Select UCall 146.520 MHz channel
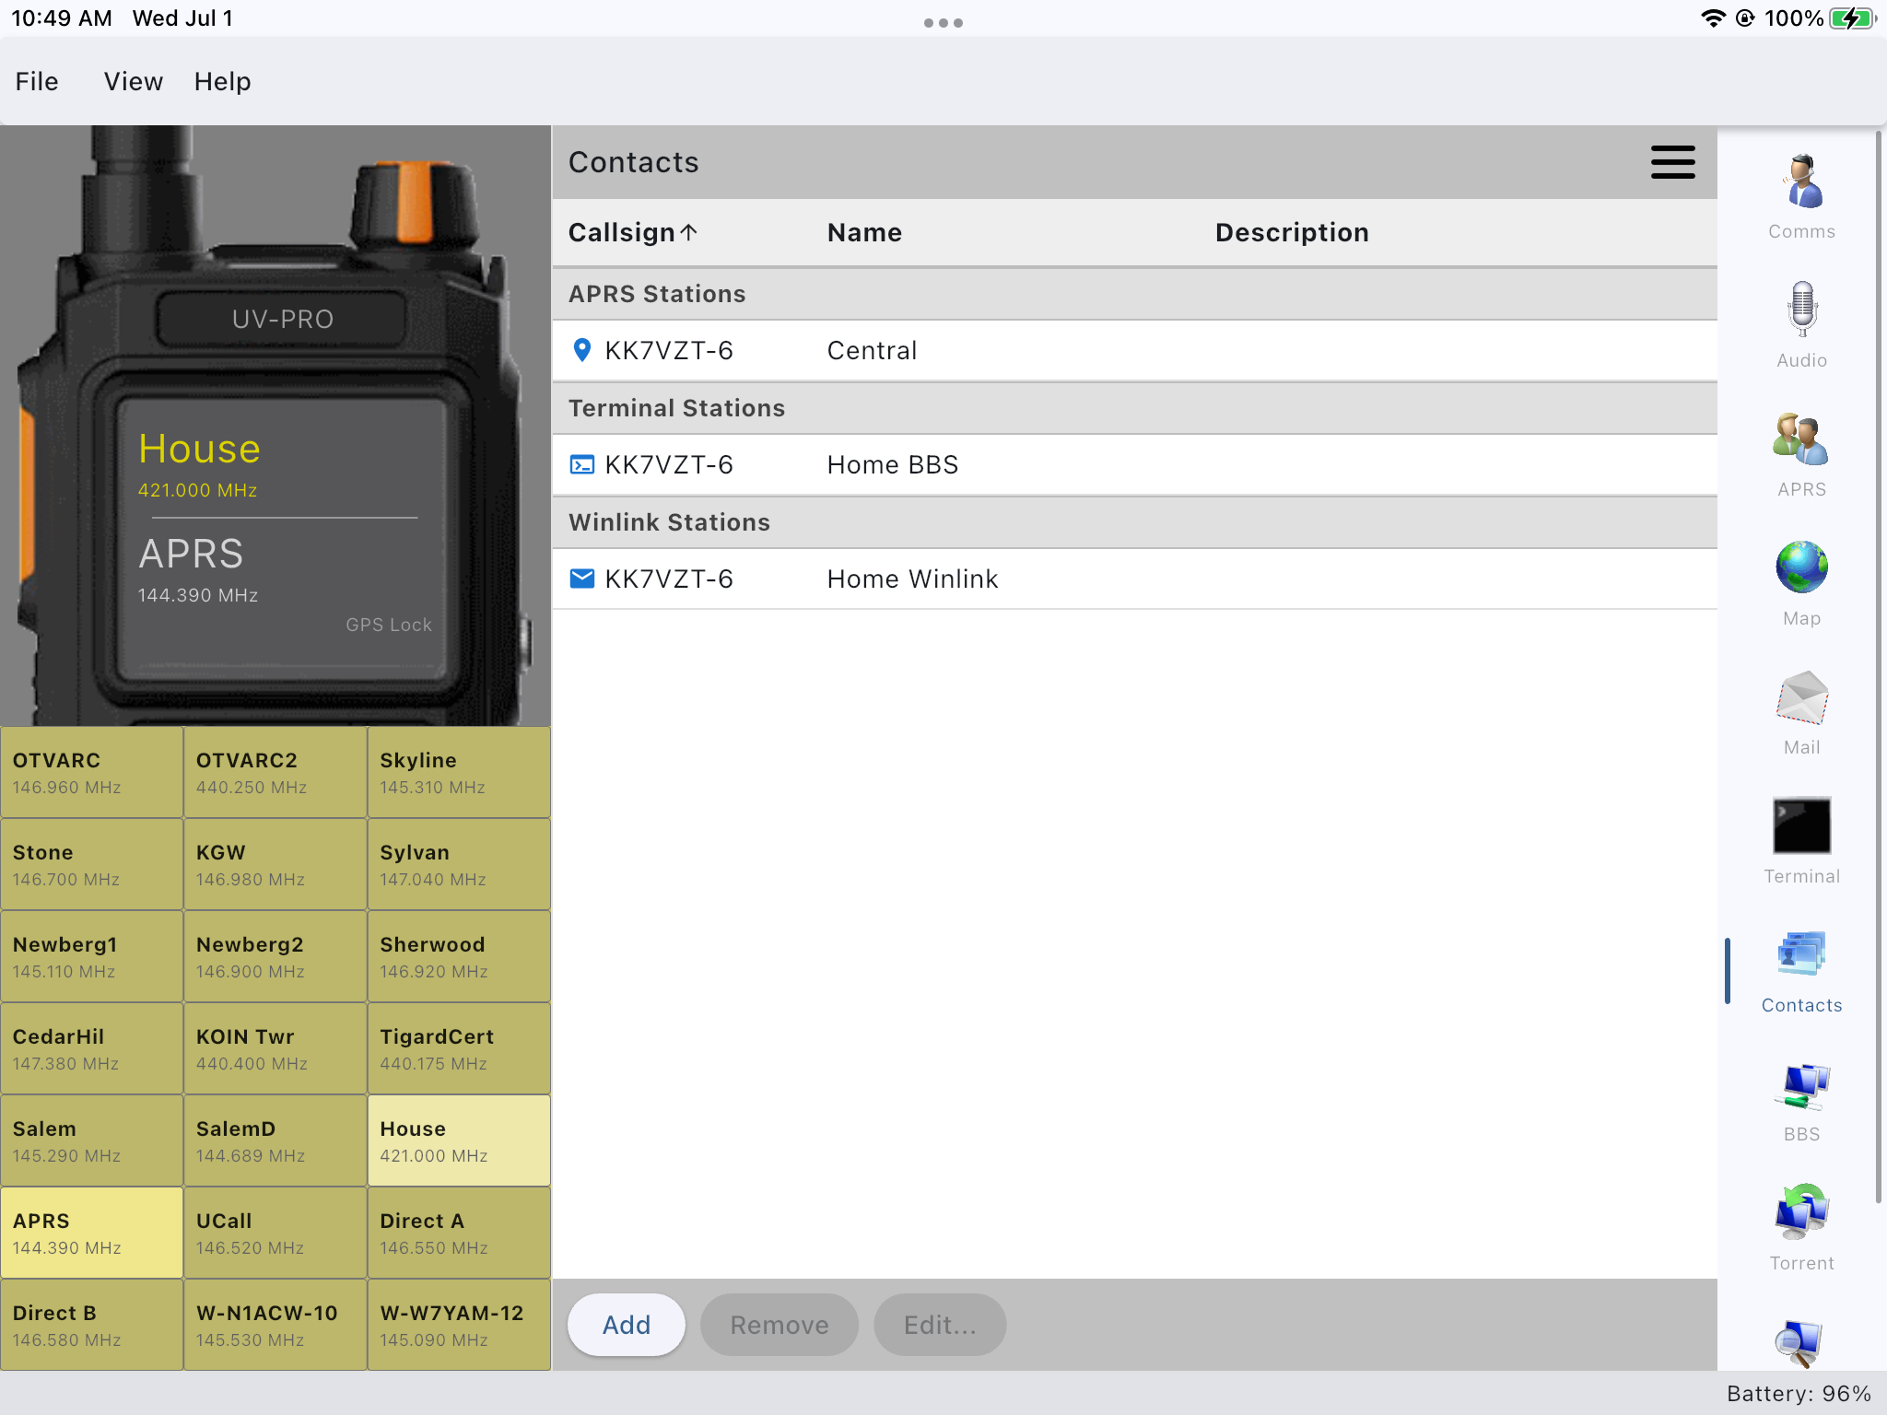The height and width of the screenshot is (1415, 1887). tap(275, 1233)
